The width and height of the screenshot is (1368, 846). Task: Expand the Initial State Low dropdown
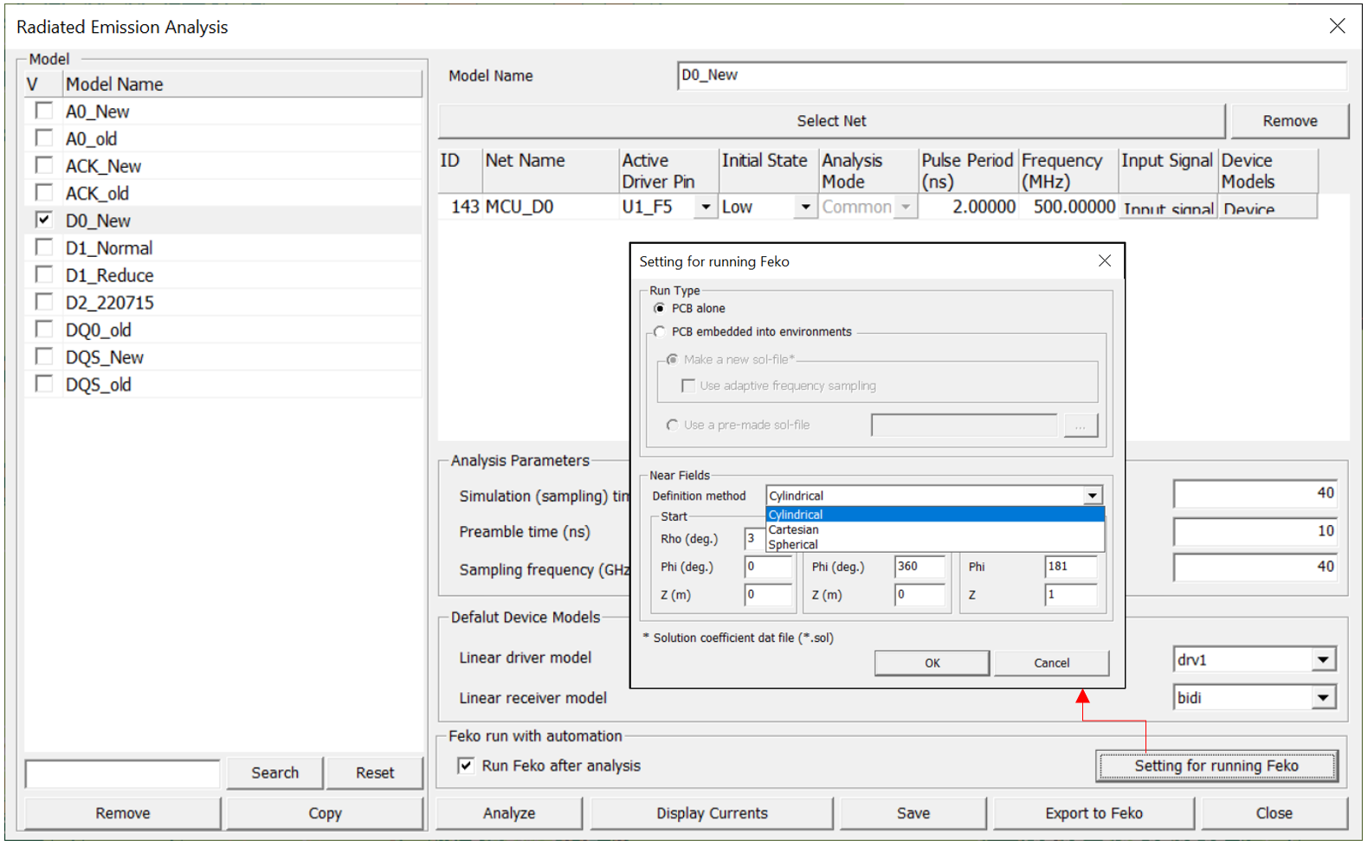coord(805,208)
